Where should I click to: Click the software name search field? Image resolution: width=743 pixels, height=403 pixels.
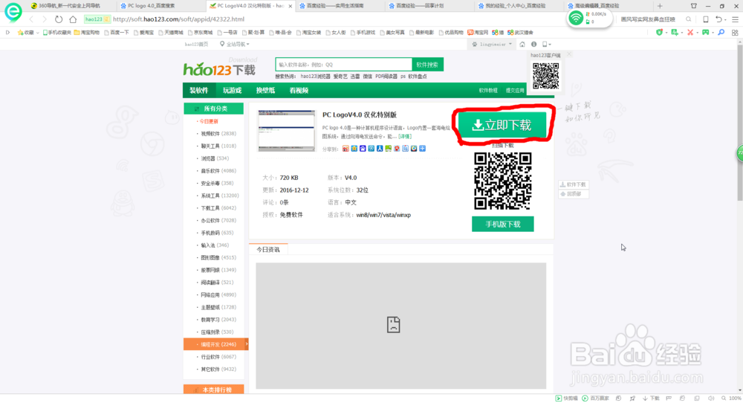[x=343, y=65]
